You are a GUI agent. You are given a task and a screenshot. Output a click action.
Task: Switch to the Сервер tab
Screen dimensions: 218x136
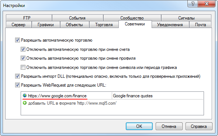tap(18, 25)
